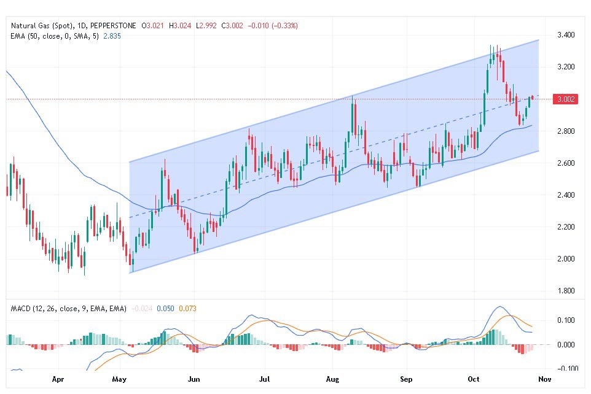Click the change value −0.010 (−0.33%)

point(273,26)
